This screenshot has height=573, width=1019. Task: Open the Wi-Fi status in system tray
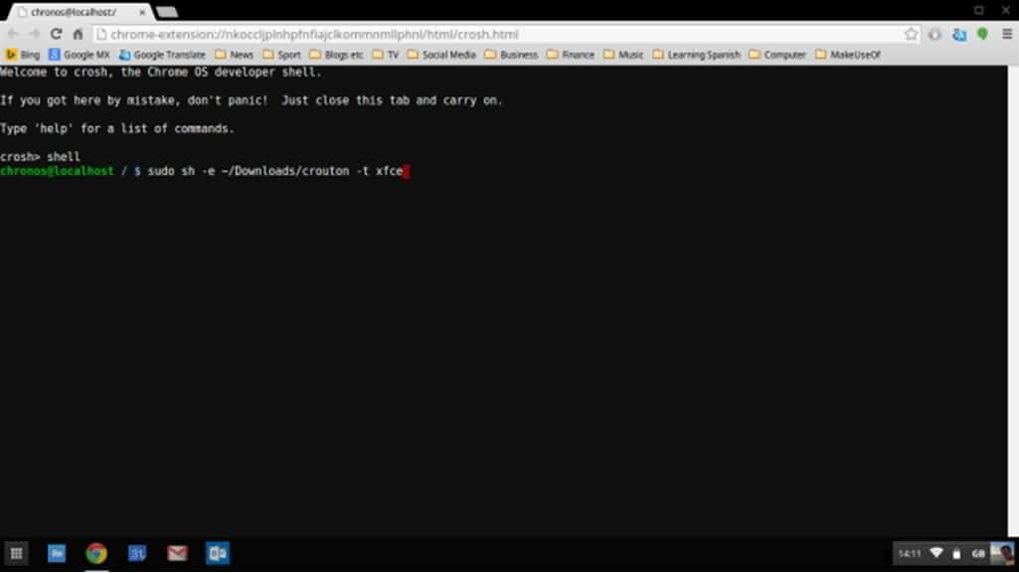935,553
